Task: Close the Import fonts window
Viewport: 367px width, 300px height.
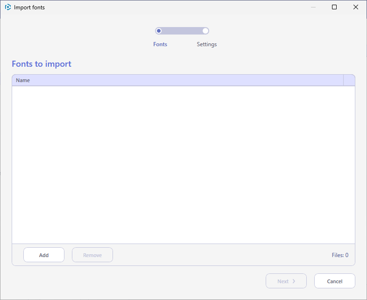Action: pos(355,7)
